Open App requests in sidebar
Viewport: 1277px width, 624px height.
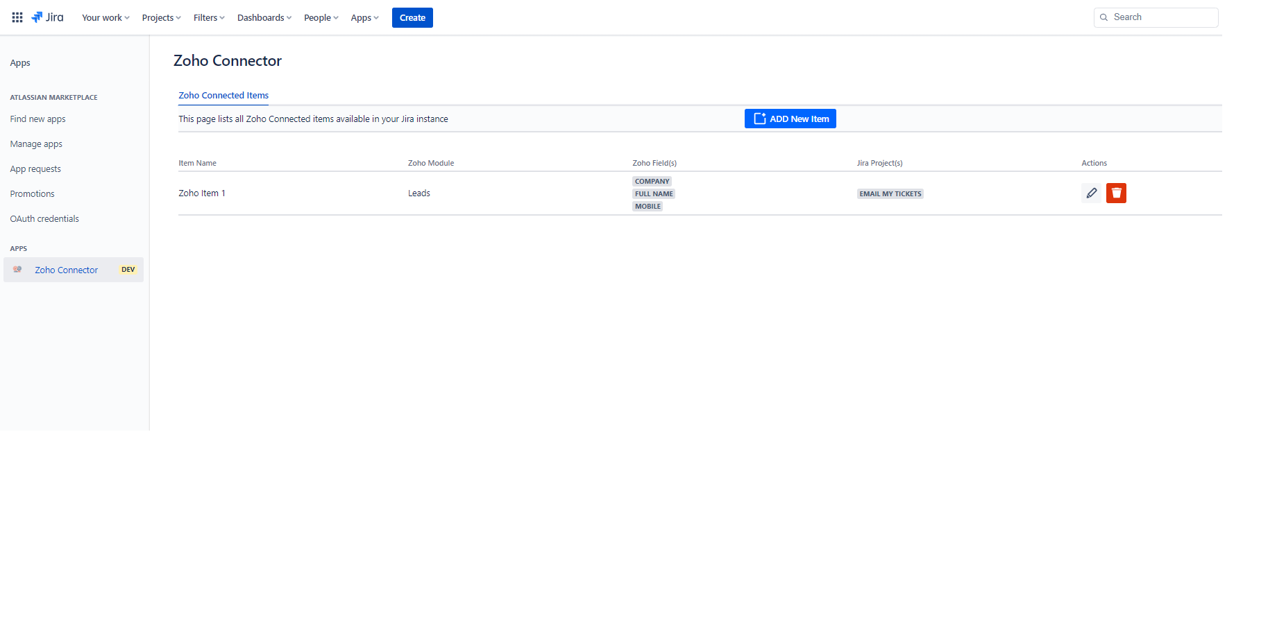(35, 169)
